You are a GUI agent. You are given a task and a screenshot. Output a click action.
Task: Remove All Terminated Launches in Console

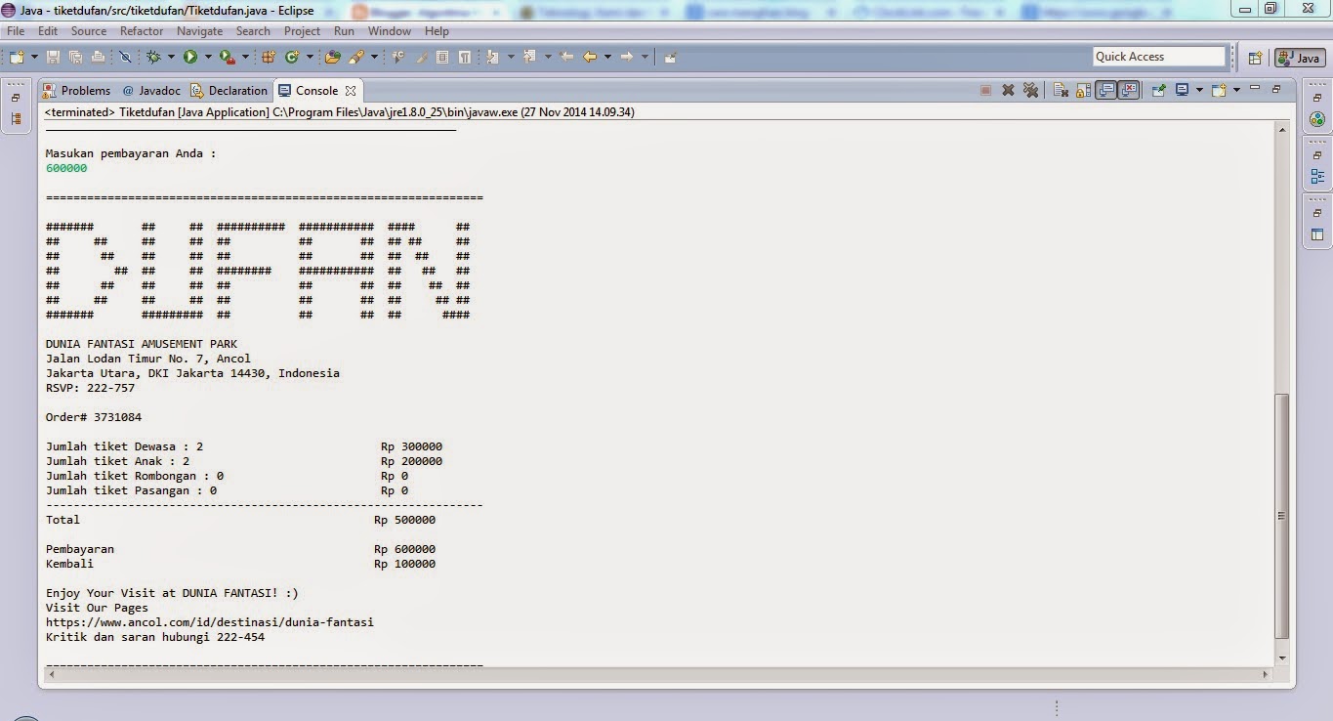tap(1030, 90)
